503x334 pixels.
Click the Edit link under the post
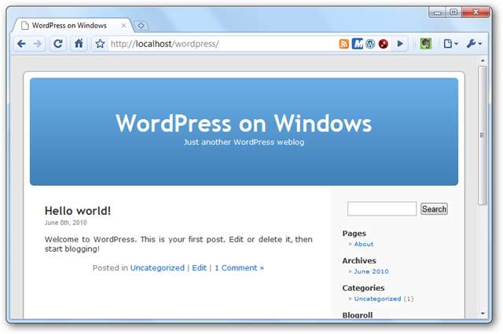tap(199, 268)
